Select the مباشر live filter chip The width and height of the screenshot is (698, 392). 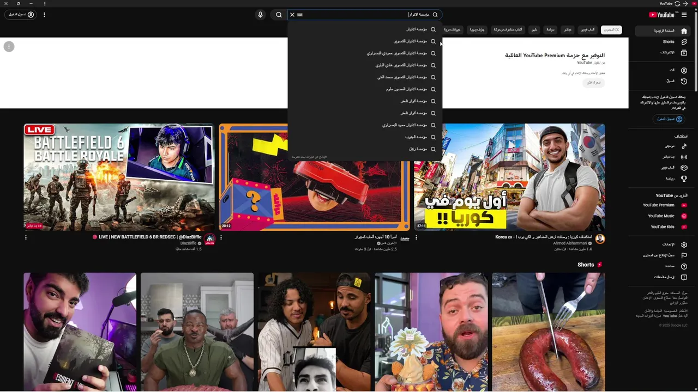pyautogui.click(x=568, y=29)
